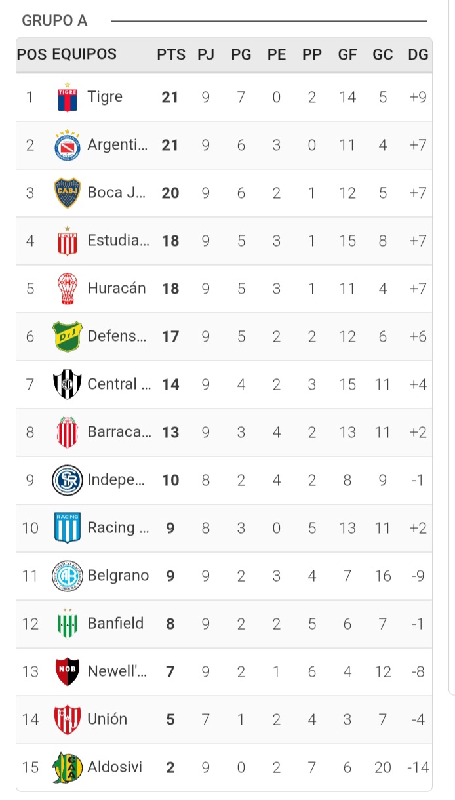Image resolution: width=455 pixels, height=800 pixels.
Task: Click the Independiente Rivadavia crest icon
Action: [x=68, y=481]
